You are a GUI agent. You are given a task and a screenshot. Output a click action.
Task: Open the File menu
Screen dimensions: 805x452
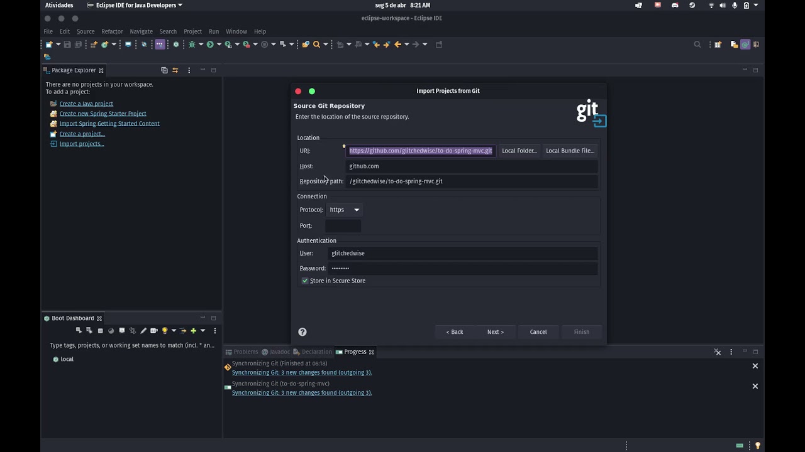[x=48, y=31]
